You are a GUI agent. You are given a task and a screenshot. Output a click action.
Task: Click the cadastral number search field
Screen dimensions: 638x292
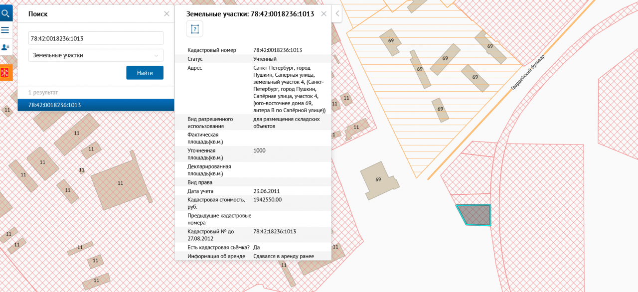tap(96, 38)
